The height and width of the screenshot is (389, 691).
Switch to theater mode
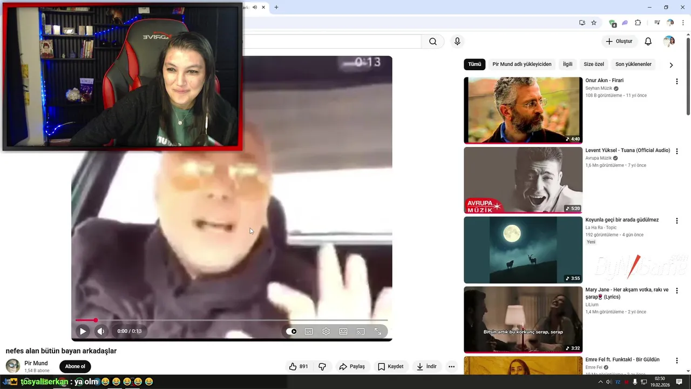343,331
